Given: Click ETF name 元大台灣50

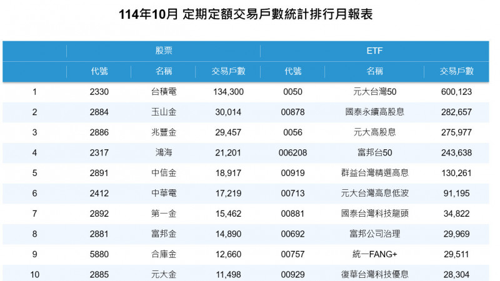Looking at the screenshot, I should (374, 92).
